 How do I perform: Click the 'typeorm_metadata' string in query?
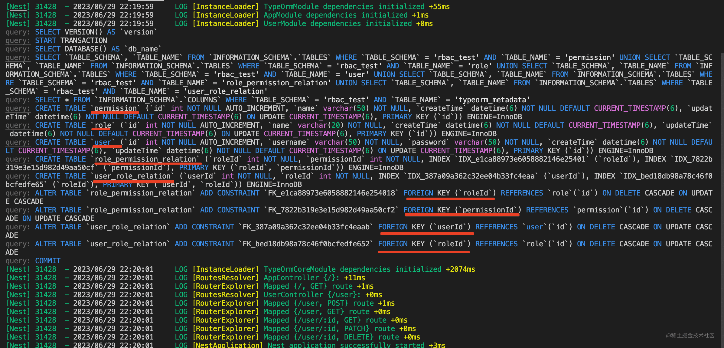tap(492, 100)
